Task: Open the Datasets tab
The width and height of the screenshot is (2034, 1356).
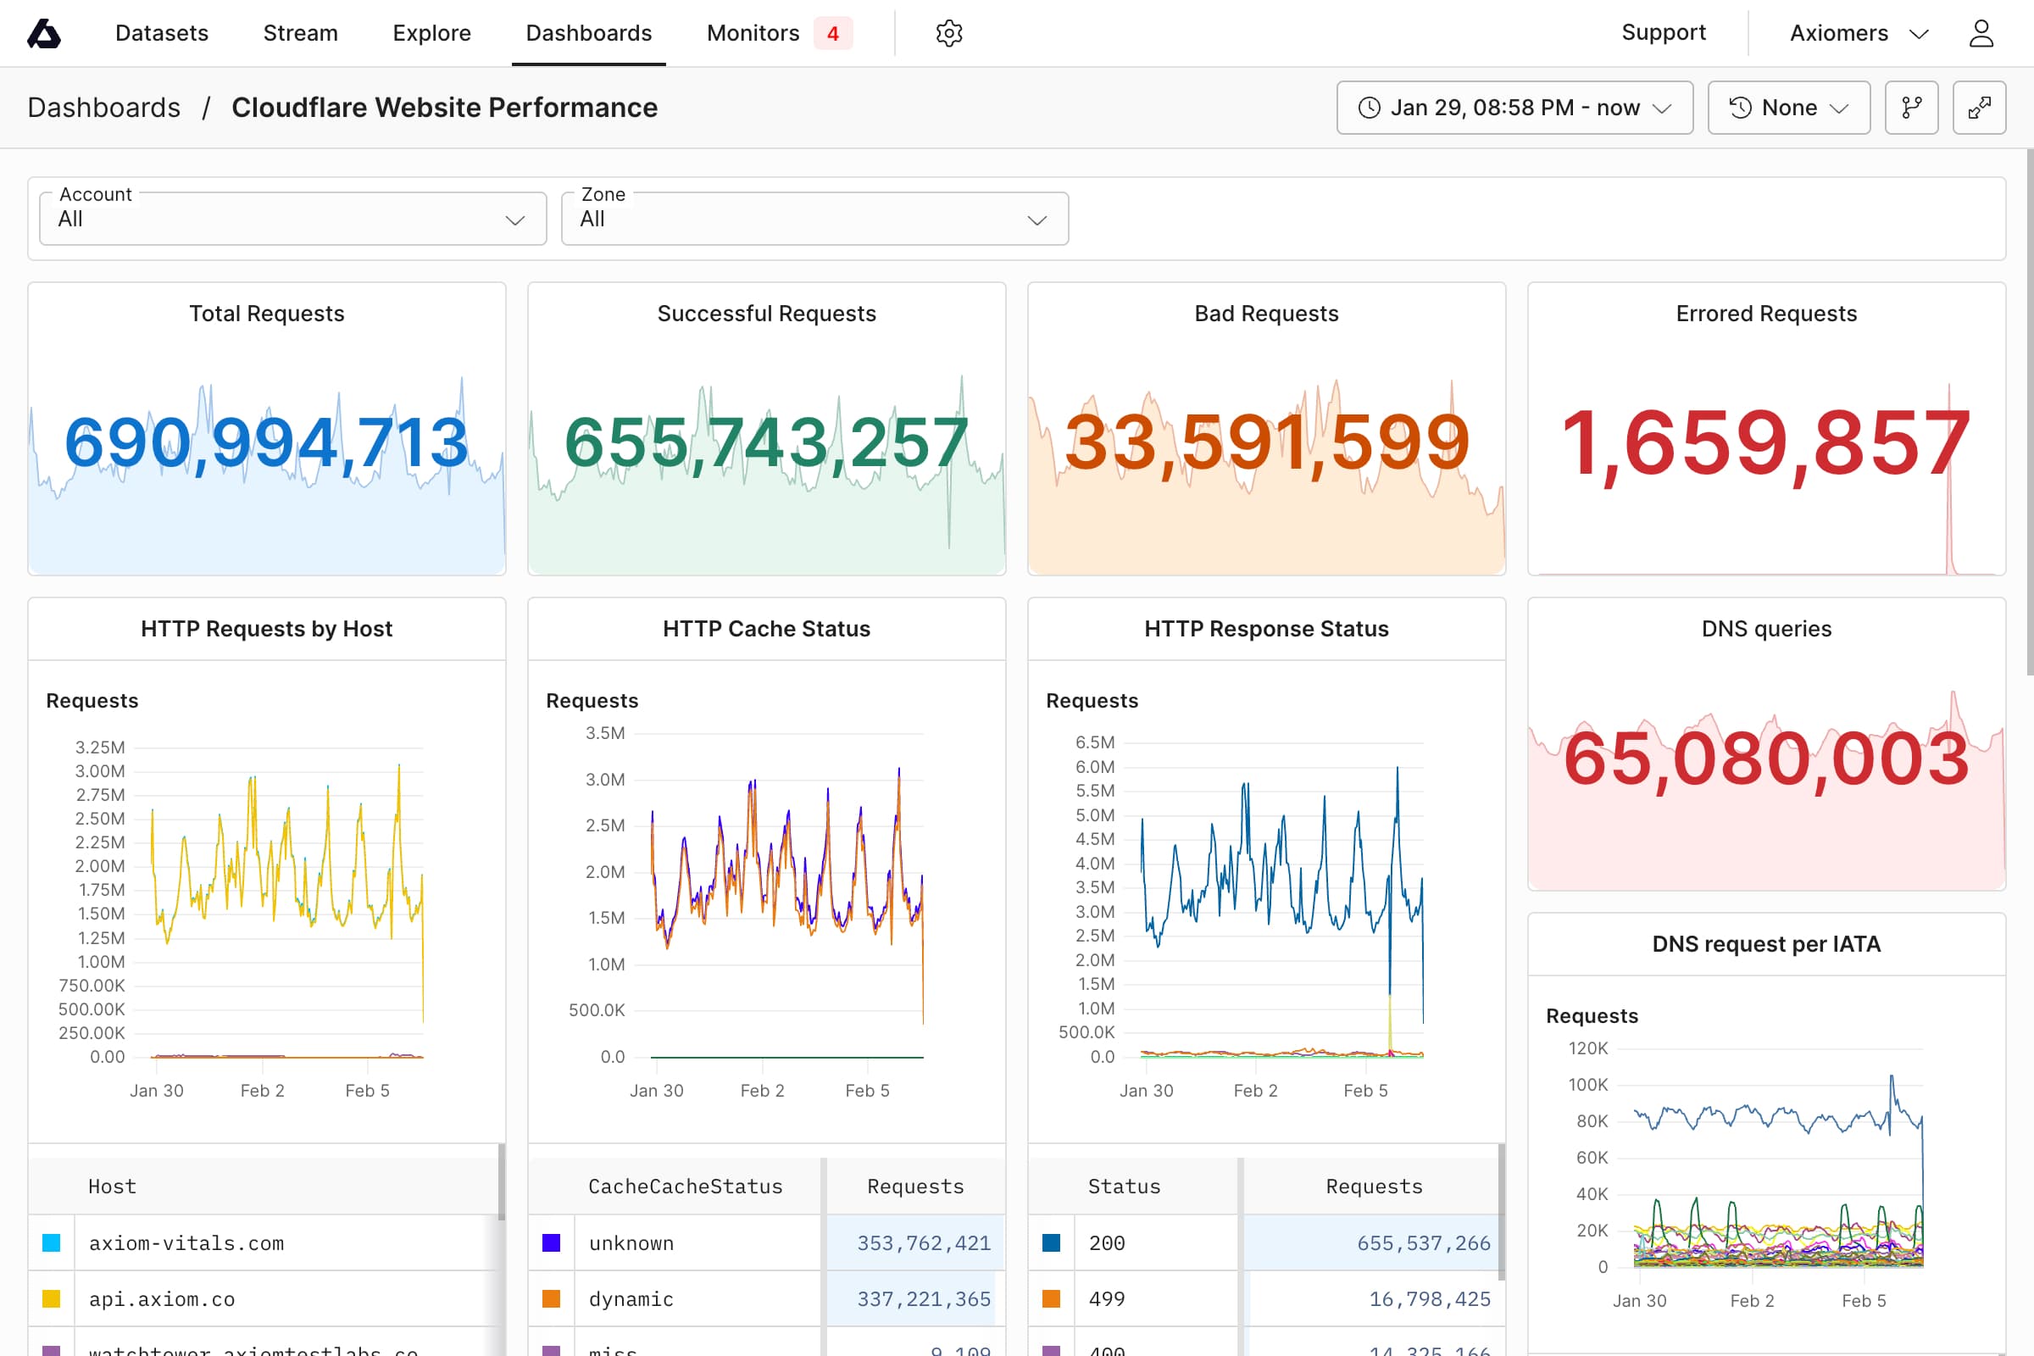Action: click(162, 33)
